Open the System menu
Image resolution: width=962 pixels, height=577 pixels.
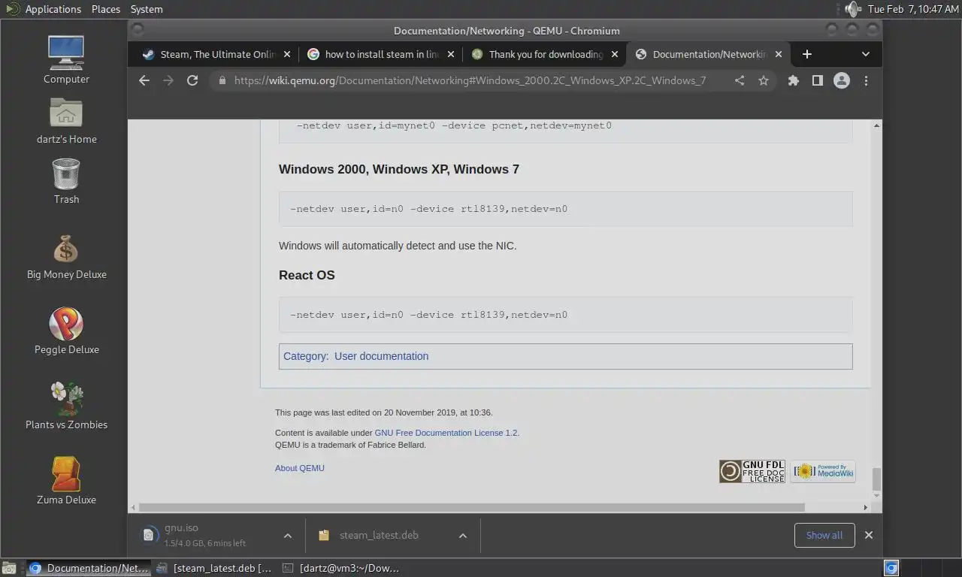147,9
